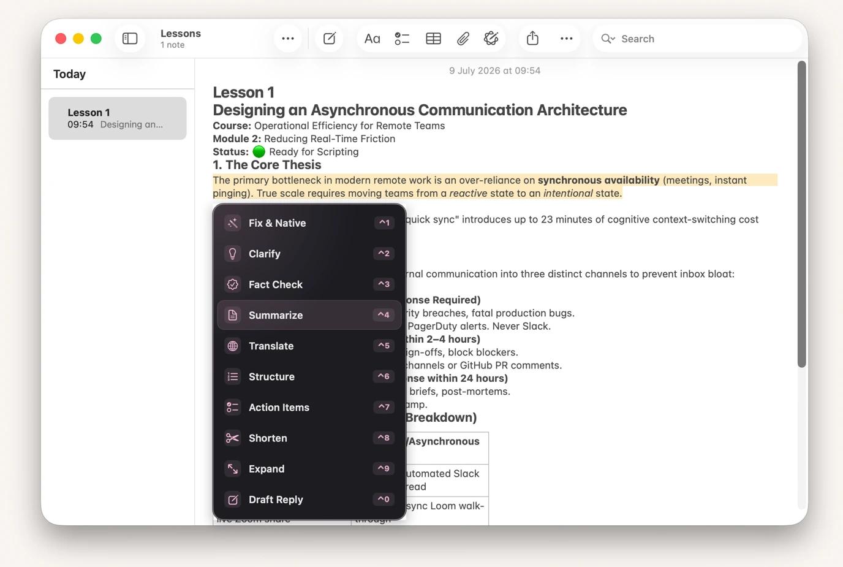Select the highlighted Summarize entry

coord(309,315)
